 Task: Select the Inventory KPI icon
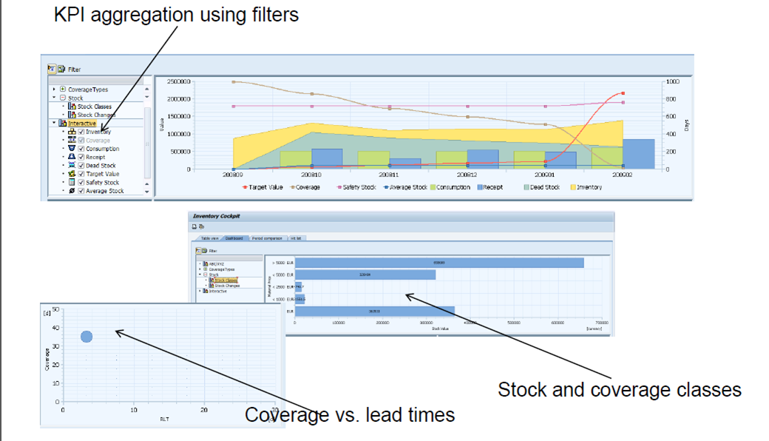click(x=73, y=132)
